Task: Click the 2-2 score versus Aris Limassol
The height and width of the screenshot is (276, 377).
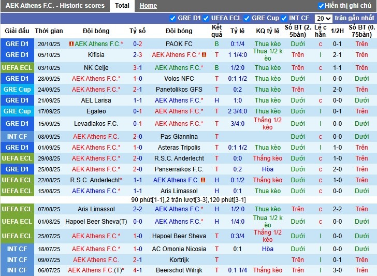Action: pos(138,209)
